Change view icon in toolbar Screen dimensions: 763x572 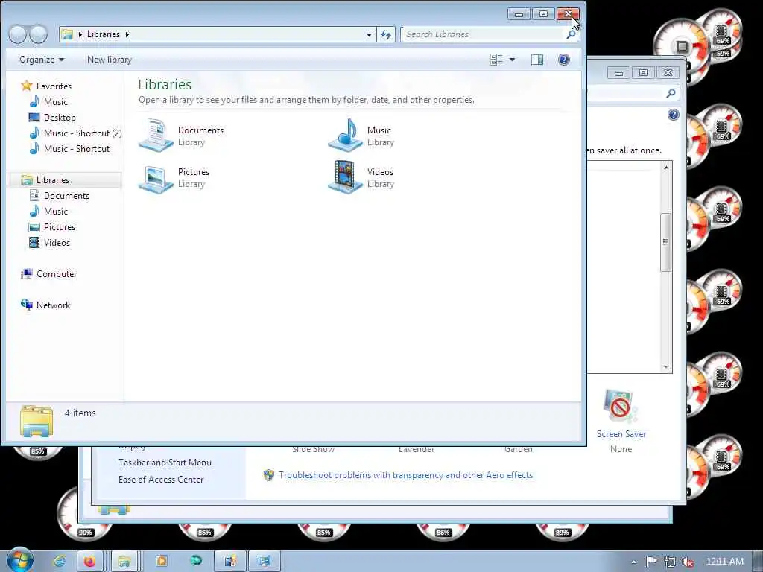click(x=496, y=60)
